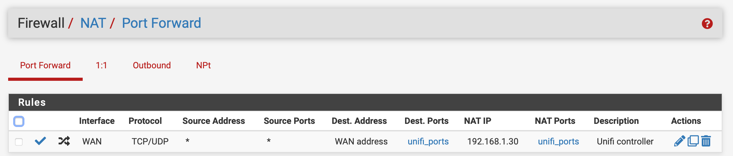
Task: Toggle the rule enabled blue checkmark icon
Action: [x=40, y=141]
